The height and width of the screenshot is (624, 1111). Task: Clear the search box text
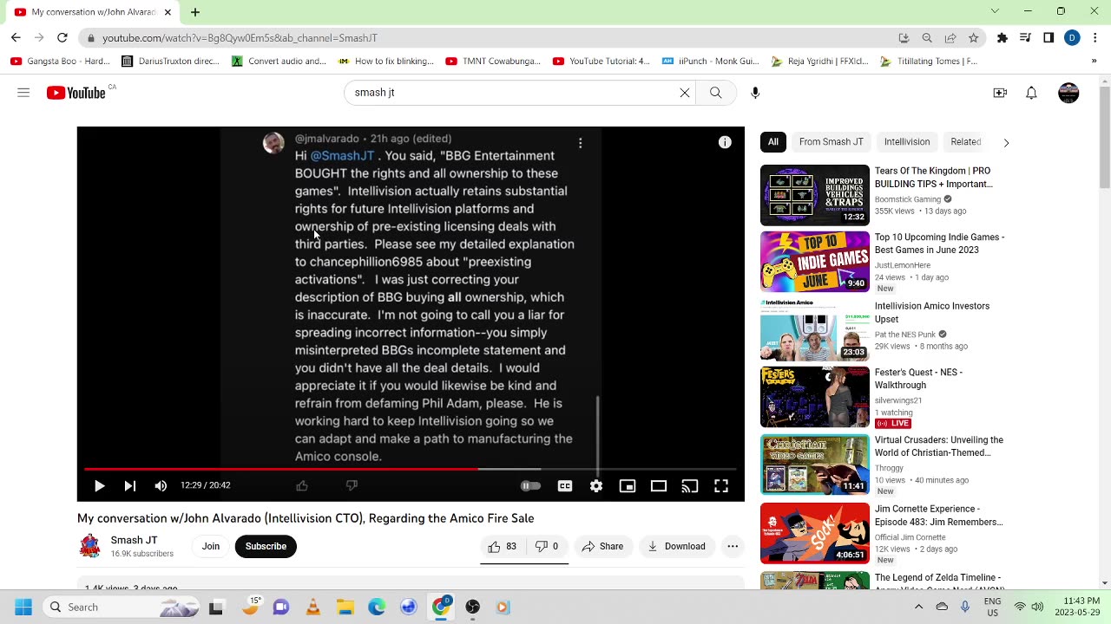685,93
